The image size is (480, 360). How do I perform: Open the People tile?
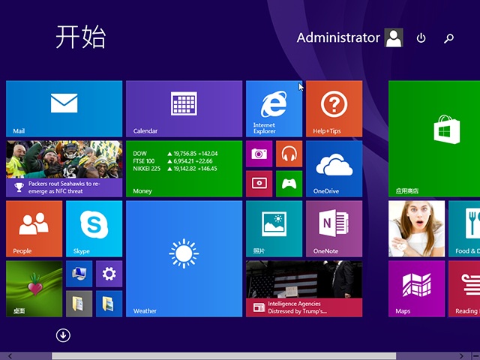(x=34, y=229)
